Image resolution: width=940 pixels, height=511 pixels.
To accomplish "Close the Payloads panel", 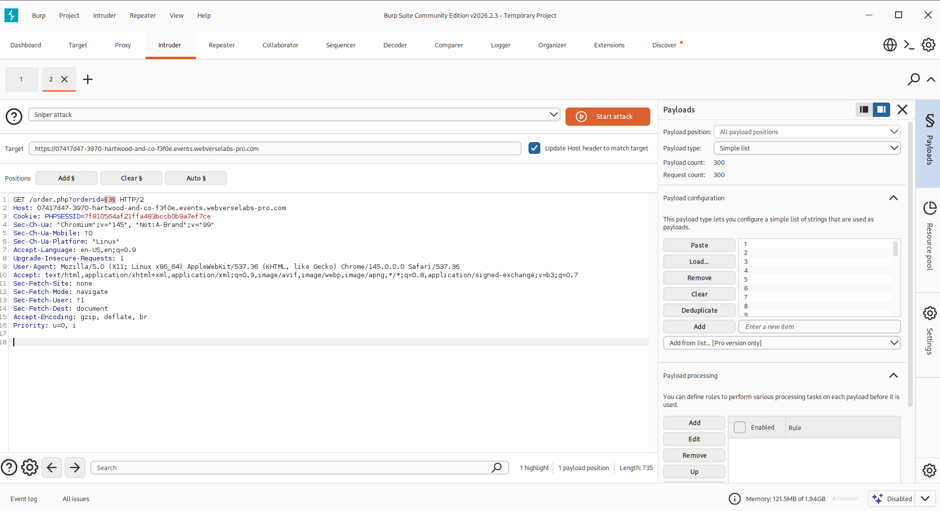I will tap(902, 109).
